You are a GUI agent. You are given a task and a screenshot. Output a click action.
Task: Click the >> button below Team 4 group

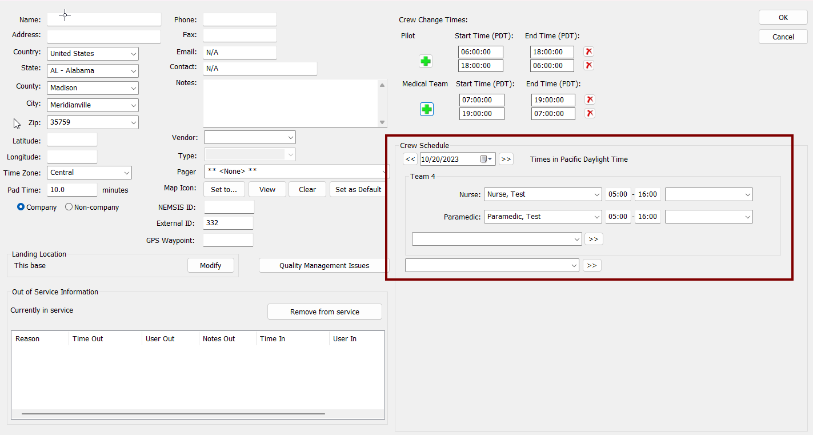pyautogui.click(x=592, y=265)
